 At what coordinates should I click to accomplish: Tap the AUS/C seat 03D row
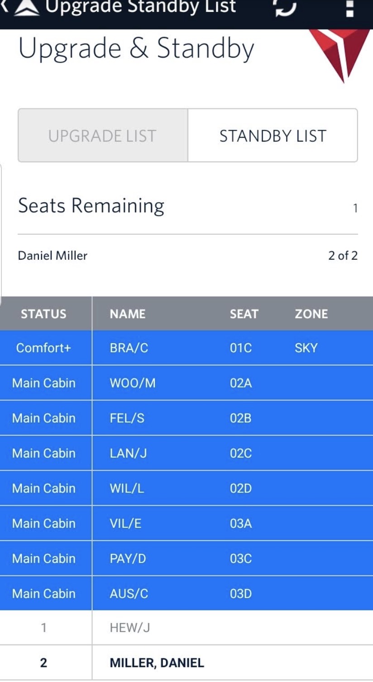point(186,594)
